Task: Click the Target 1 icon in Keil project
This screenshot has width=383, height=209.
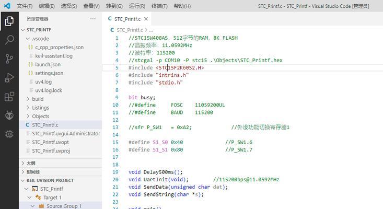Action: click(x=38, y=198)
